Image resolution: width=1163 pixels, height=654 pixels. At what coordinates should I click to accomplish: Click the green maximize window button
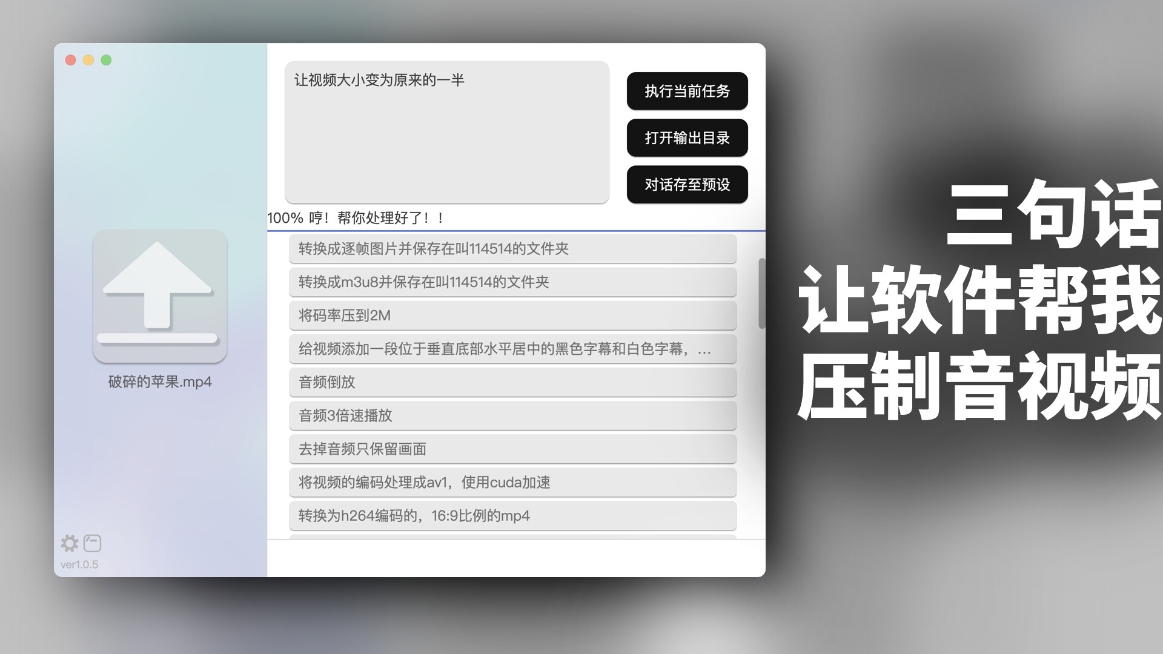(107, 60)
